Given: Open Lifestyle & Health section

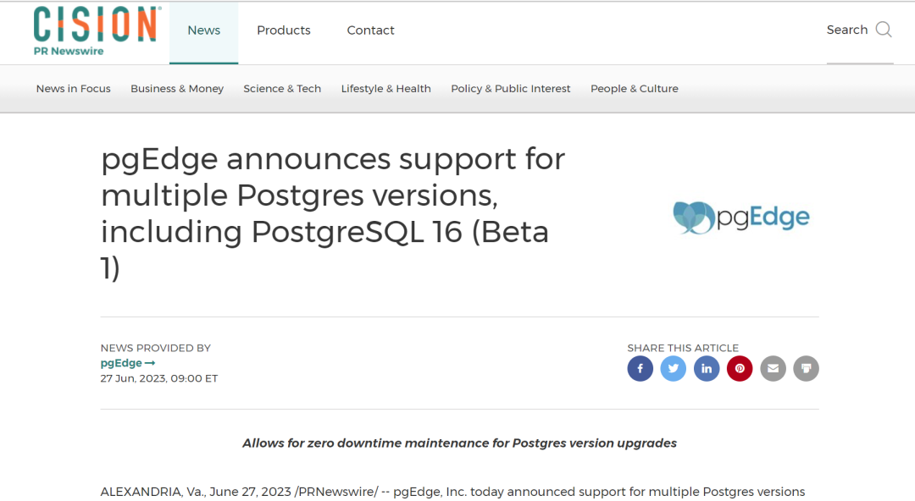Looking at the screenshot, I should [x=385, y=89].
